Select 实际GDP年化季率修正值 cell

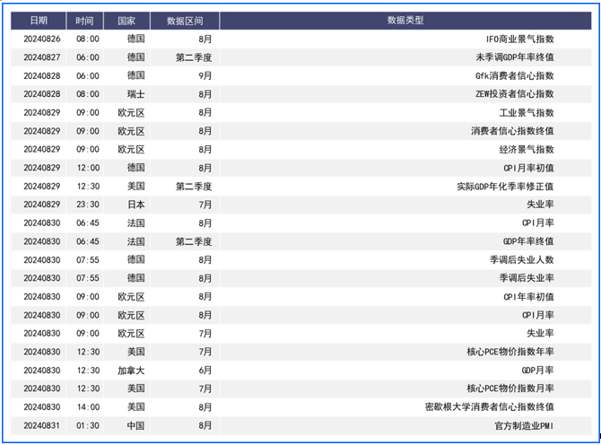[x=506, y=187]
